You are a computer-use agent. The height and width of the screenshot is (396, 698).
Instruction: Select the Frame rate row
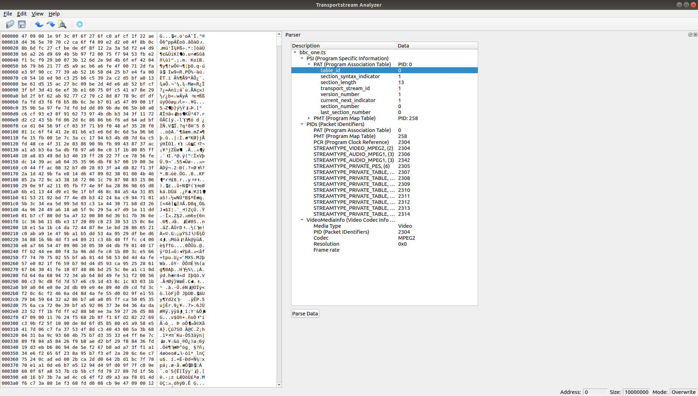coord(384,250)
